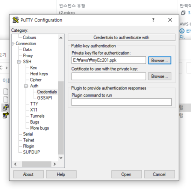This screenshot has width=191, height=192.
Task: Open GSSAPI settings
Action: 44,98
